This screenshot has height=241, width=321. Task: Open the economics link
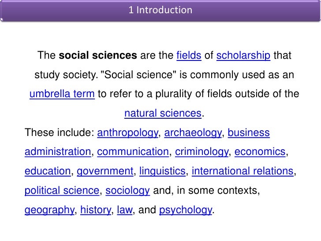pyautogui.click(x=260, y=152)
